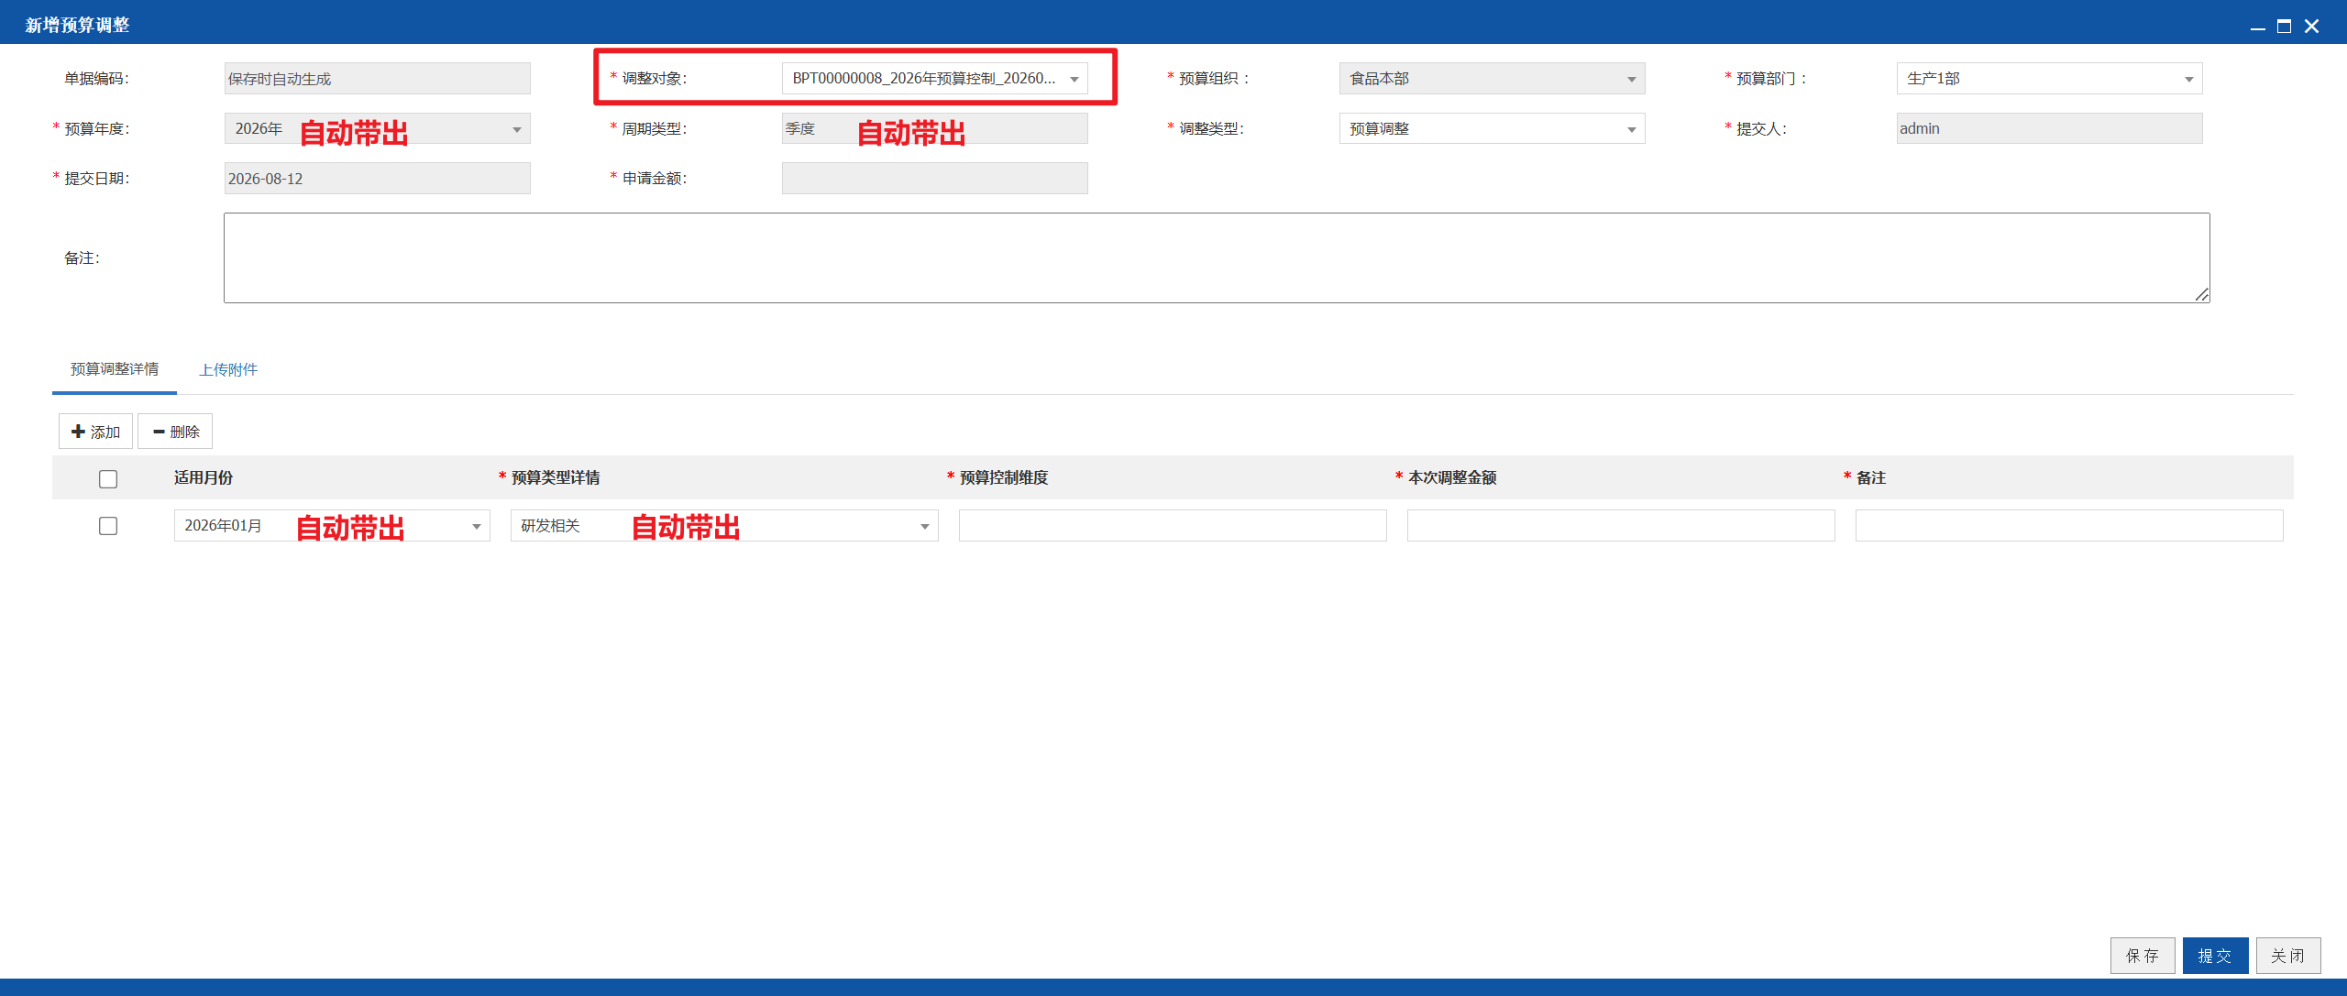Open the 适用月份 2026年01月 dropdown arrow
Image resolution: width=2347 pixels, height=996 pixels.
476,526
